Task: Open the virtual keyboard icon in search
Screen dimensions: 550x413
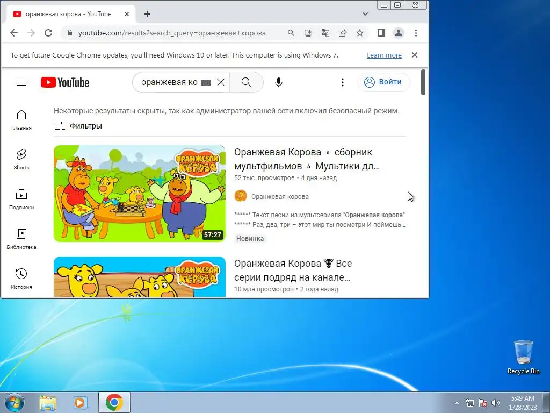Action: 206,82
